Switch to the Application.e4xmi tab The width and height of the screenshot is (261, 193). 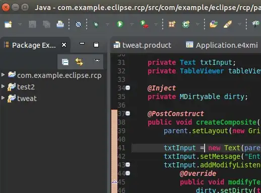[222, 45]
